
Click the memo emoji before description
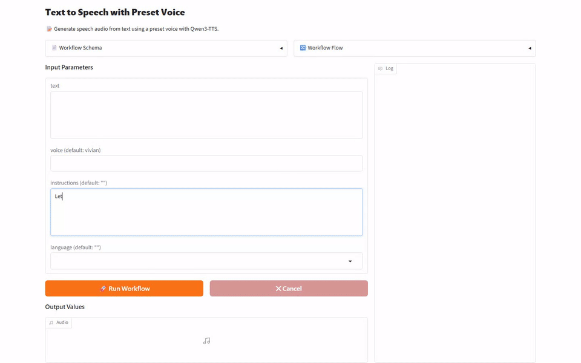tap(49, 29)
